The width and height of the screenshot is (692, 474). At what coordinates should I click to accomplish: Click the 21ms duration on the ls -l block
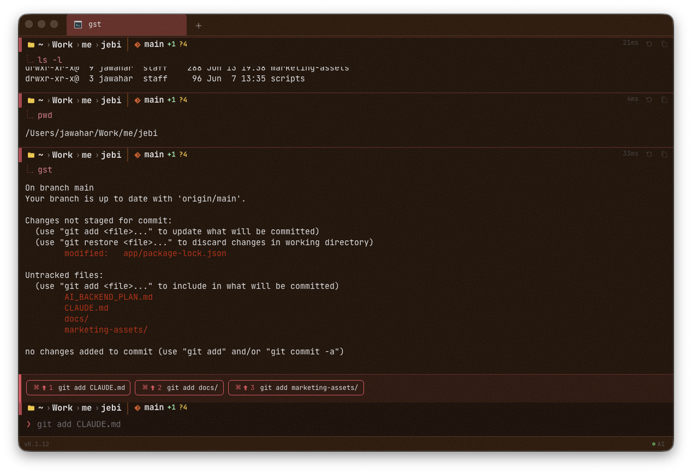[x=630, y=43]
